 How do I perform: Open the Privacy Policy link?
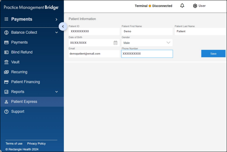[36, 144]
